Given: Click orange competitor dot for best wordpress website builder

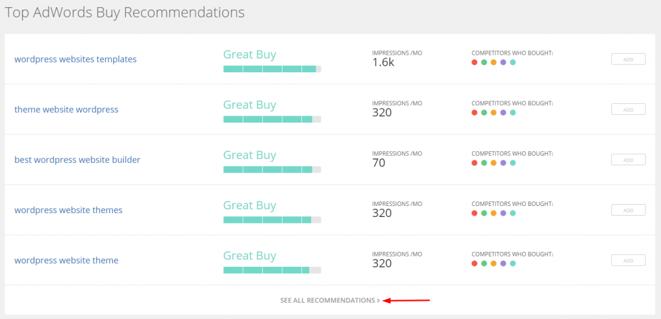Looking at the screenshot, I should coord(494,163).
